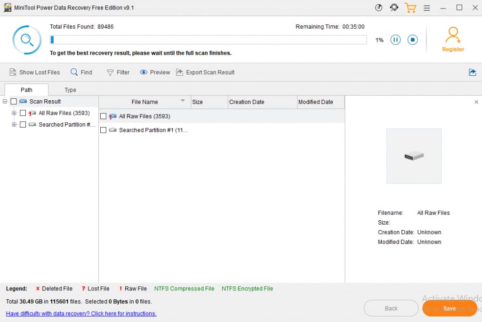Click the 1% progress value

click(379, 40)
